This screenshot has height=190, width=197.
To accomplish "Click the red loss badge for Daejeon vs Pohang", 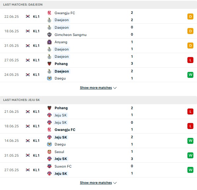I will coord(190,60).
